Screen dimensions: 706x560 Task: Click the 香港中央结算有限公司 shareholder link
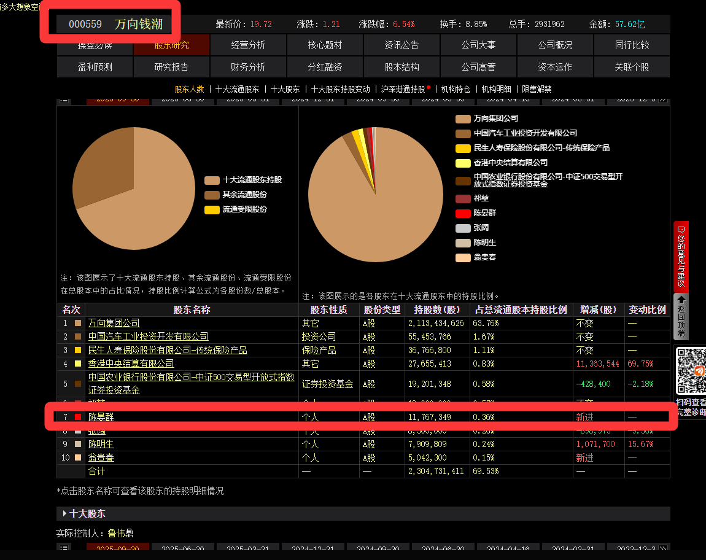(x=131, y=364)
